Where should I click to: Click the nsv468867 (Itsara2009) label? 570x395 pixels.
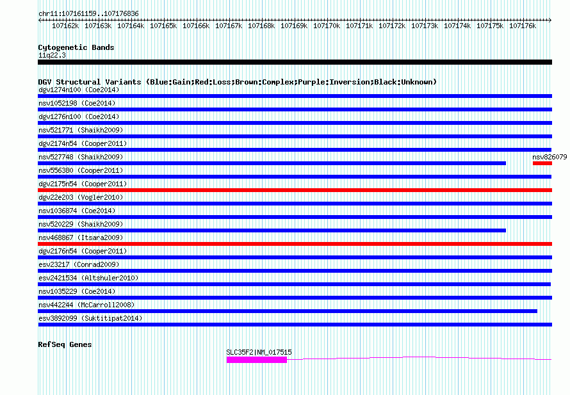coord(81,238)
